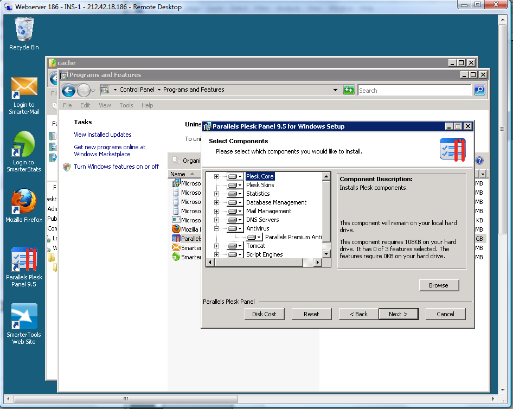The width and height of the screenshot is (513, 409).
Task: Click Remote Desktop horizontal scrollbar thumb
Action: click(x=126, y=399)
